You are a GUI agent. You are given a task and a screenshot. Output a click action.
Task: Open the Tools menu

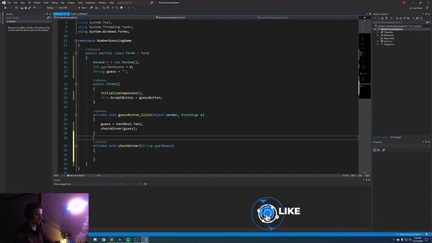pyautogui.click(x=80, y=3)
